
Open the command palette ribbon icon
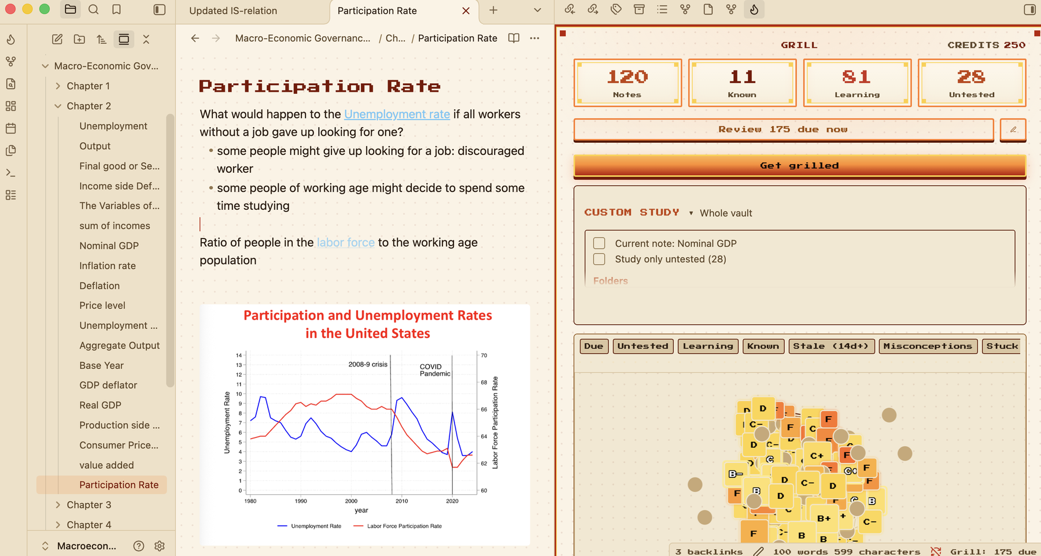click(x=11, y=173)
